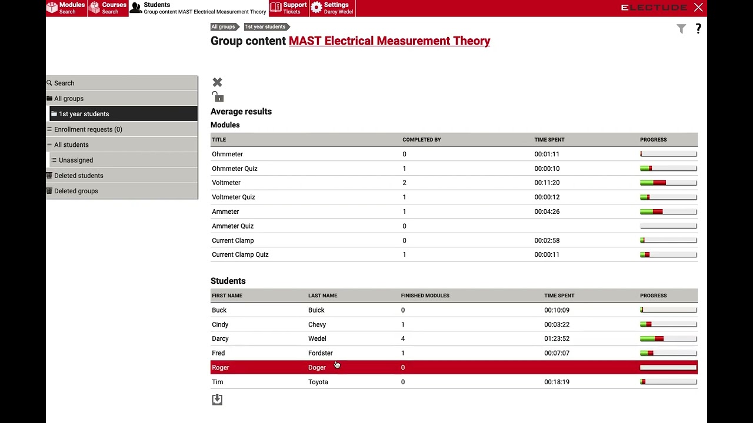Open Deleted groups
753x423 pixels.
122,191
